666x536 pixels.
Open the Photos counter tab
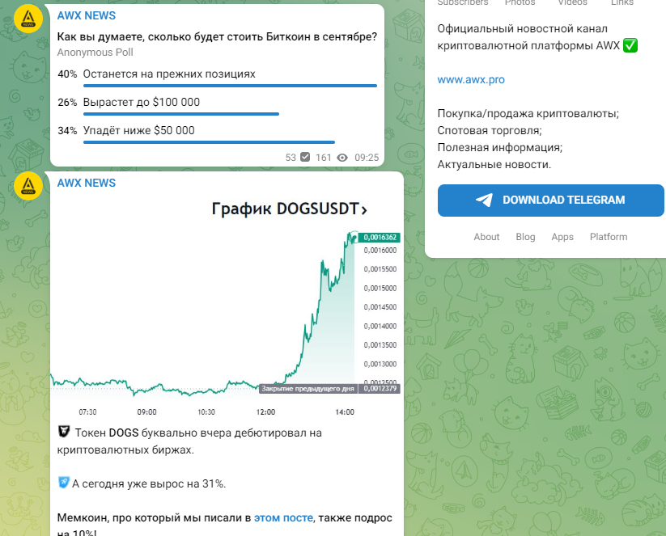[520, 2]
